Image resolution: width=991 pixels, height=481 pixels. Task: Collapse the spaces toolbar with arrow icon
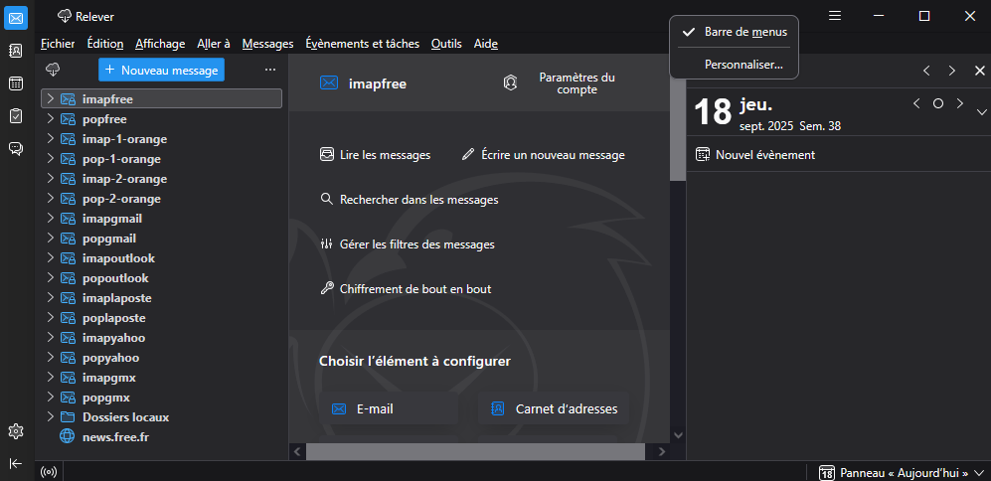click(16, 463)
